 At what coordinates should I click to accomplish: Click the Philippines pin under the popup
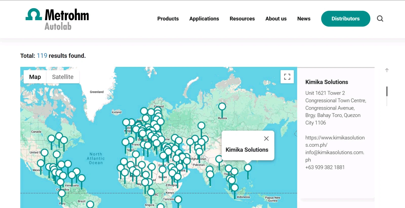(x=248, y=168)
